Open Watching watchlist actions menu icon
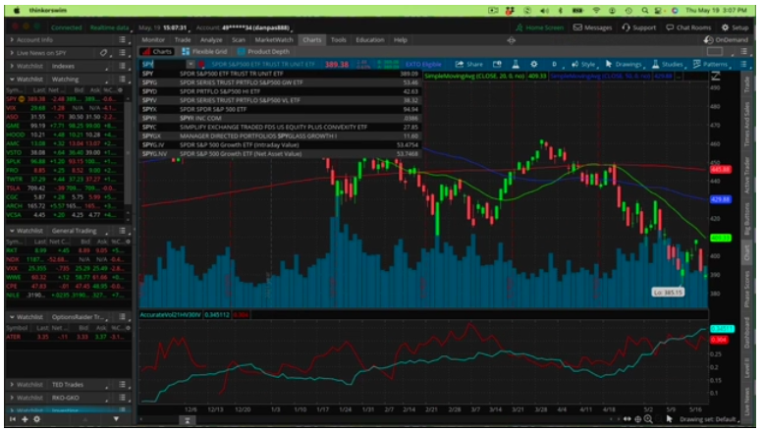764x431 pixels. click(x=123, y=79)
